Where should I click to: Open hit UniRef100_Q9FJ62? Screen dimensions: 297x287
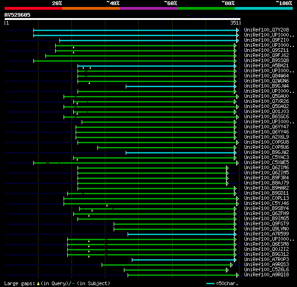tap(266, 56)
